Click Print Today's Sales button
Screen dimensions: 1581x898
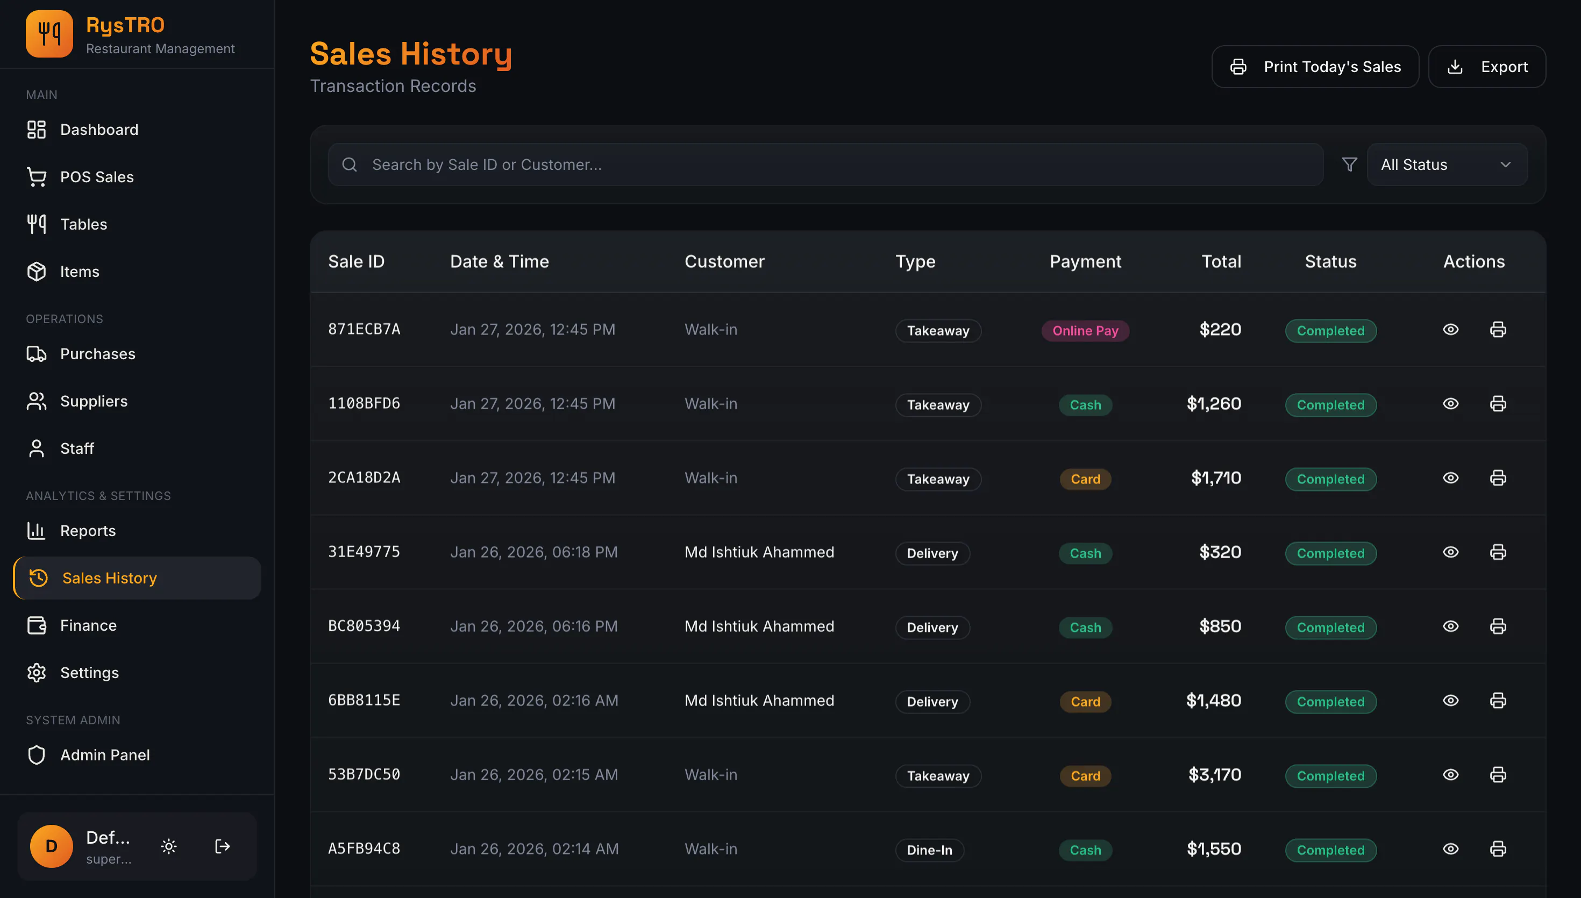1315,67
